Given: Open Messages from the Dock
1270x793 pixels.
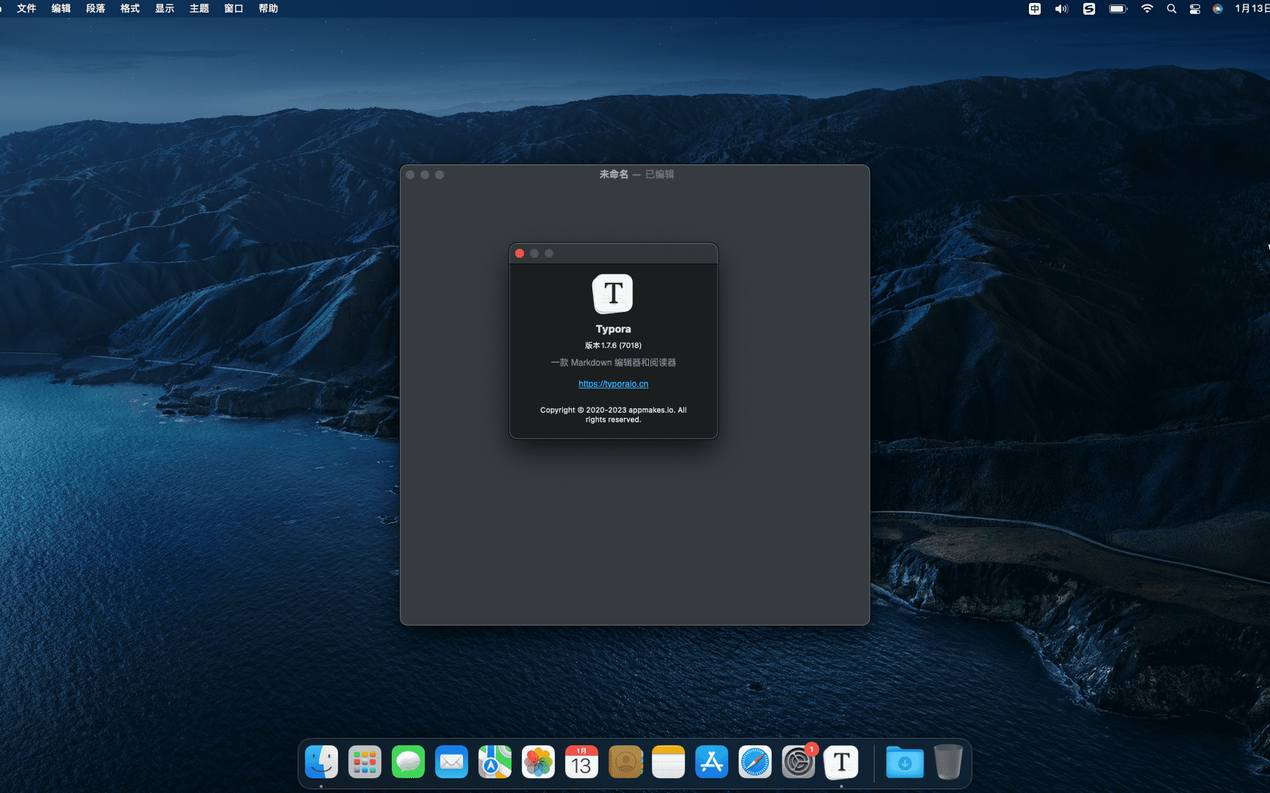Looking at the screenshot, I should tap(408, 762).
